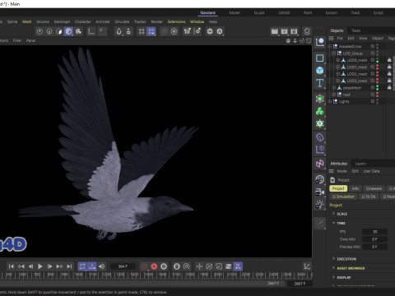
Task: Go to start of animation
Action: (x=12, y=266)
